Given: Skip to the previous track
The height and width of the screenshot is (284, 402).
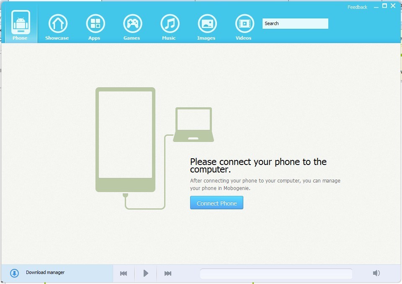Looking at the screenshot, I should [124, 273].
